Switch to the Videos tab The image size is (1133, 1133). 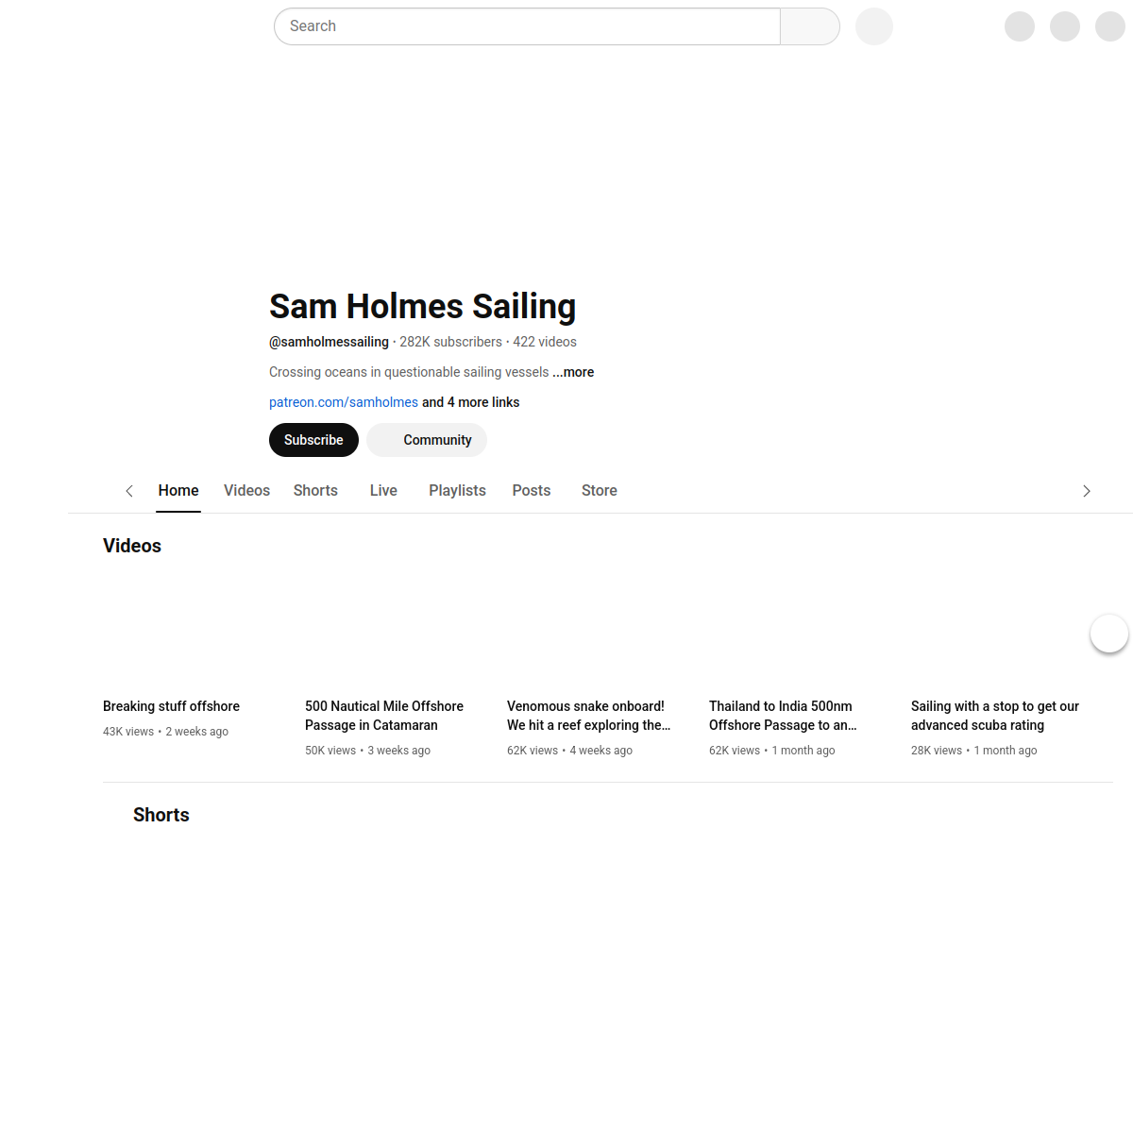coord(246,490)
